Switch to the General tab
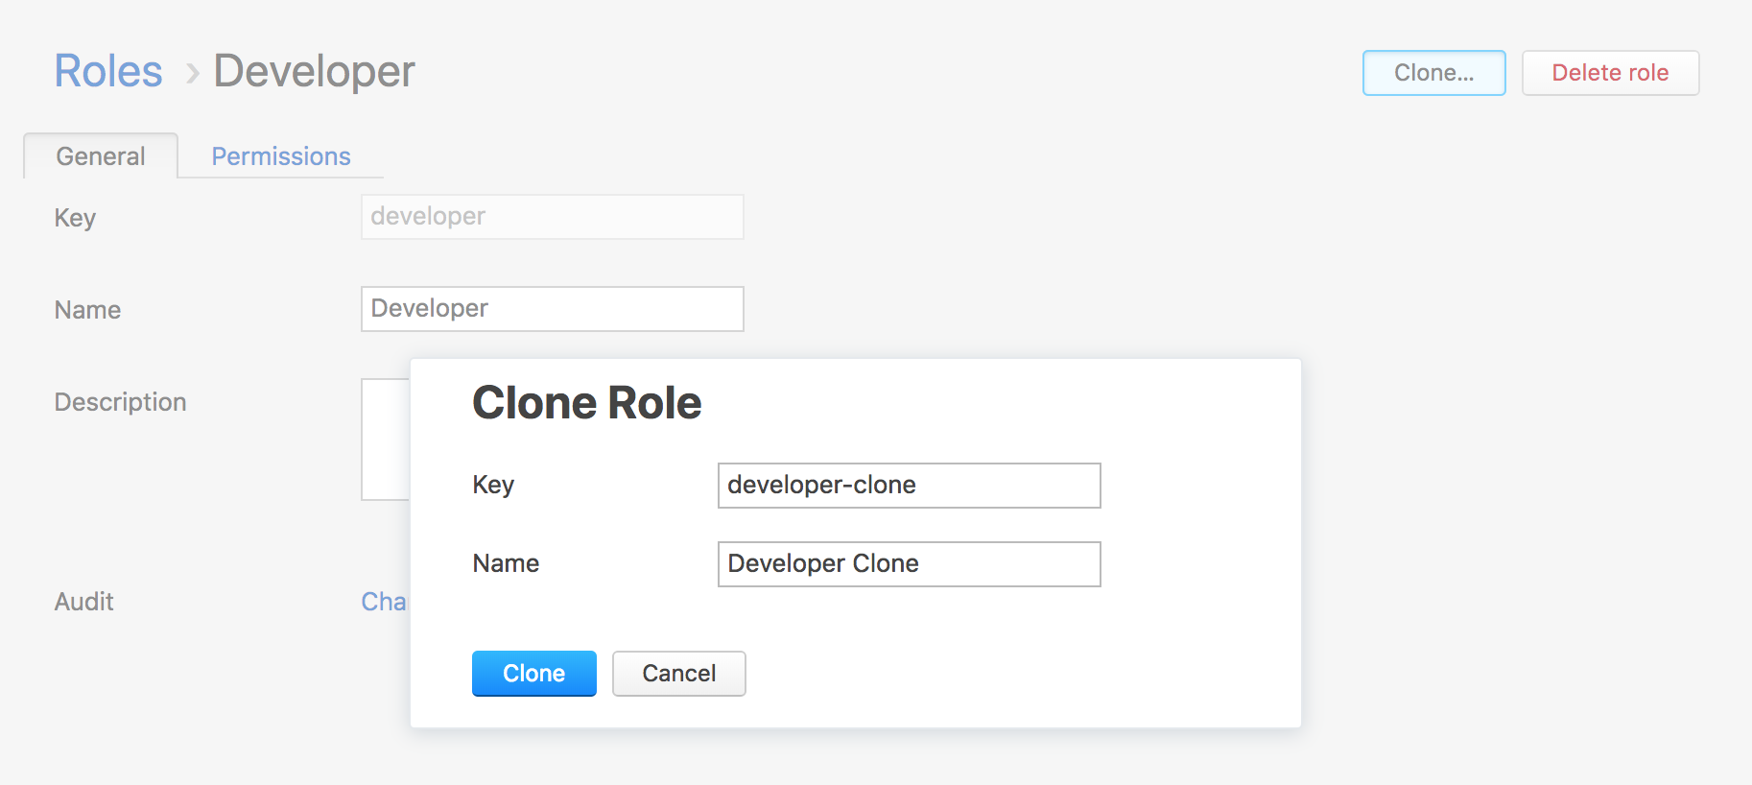Viewport: 1752px width, 785px height. [101, 155]
